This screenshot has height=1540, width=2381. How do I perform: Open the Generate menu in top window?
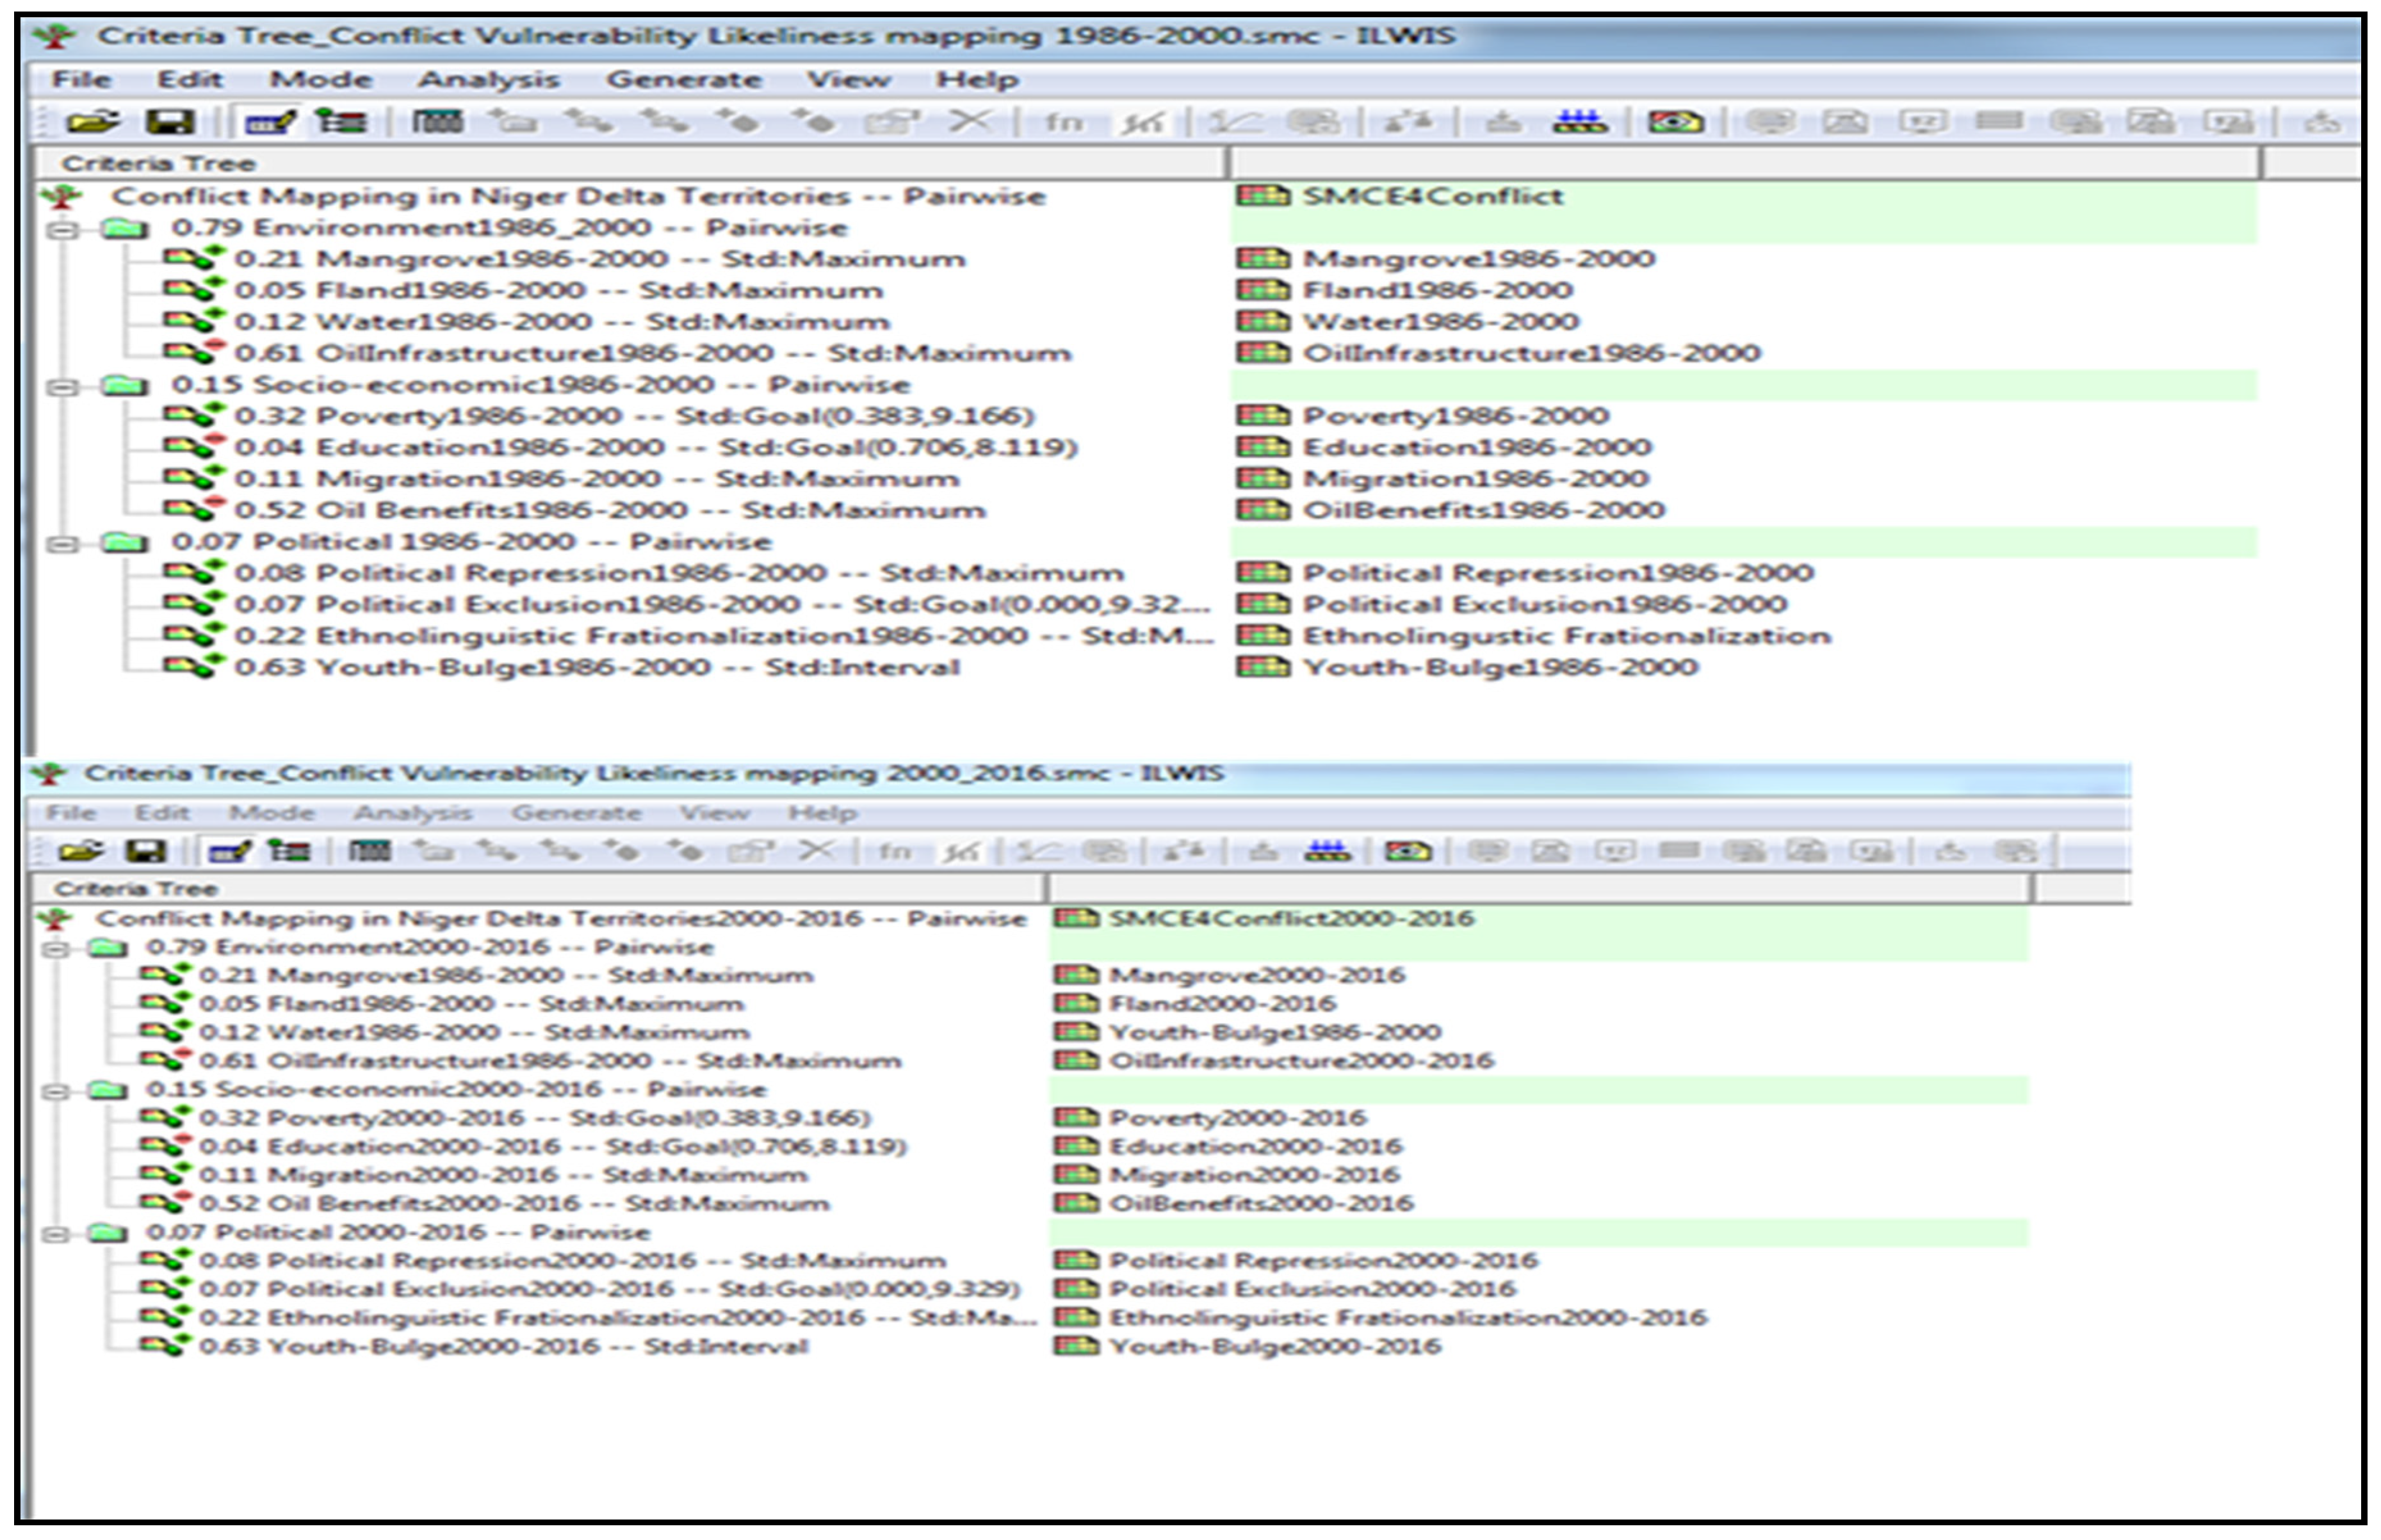(684, 80)
